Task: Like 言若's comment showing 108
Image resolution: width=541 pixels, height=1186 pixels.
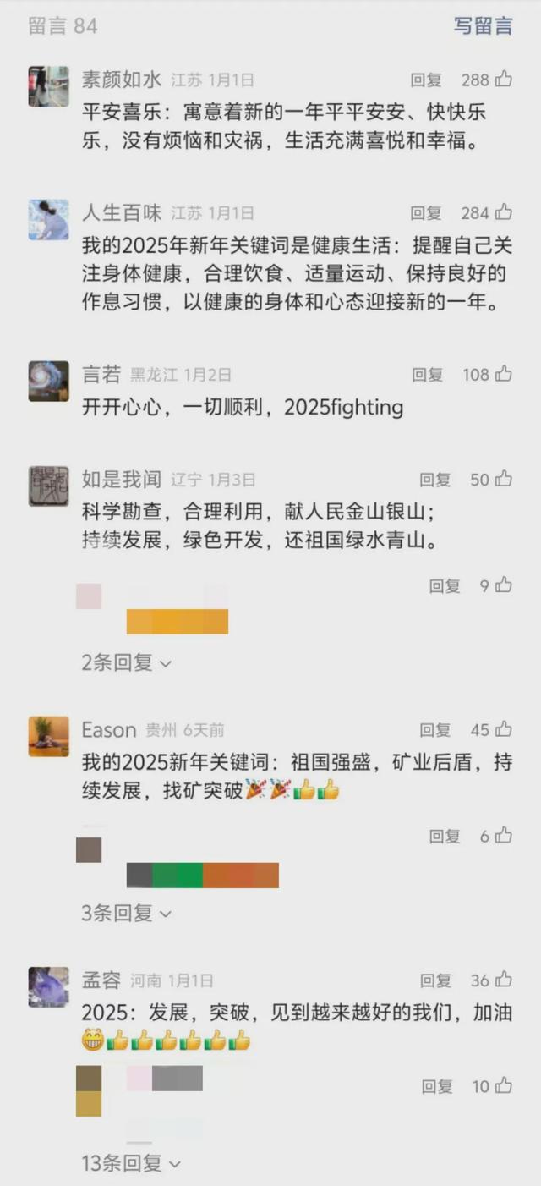Action: 504,374
